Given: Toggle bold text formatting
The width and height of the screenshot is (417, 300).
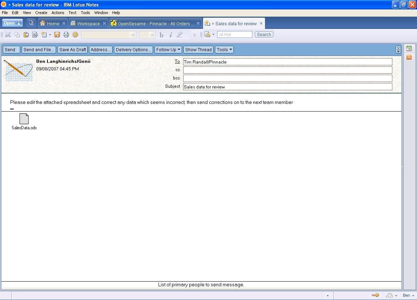Looking at the screenshot, I should (x=161, y=35).
